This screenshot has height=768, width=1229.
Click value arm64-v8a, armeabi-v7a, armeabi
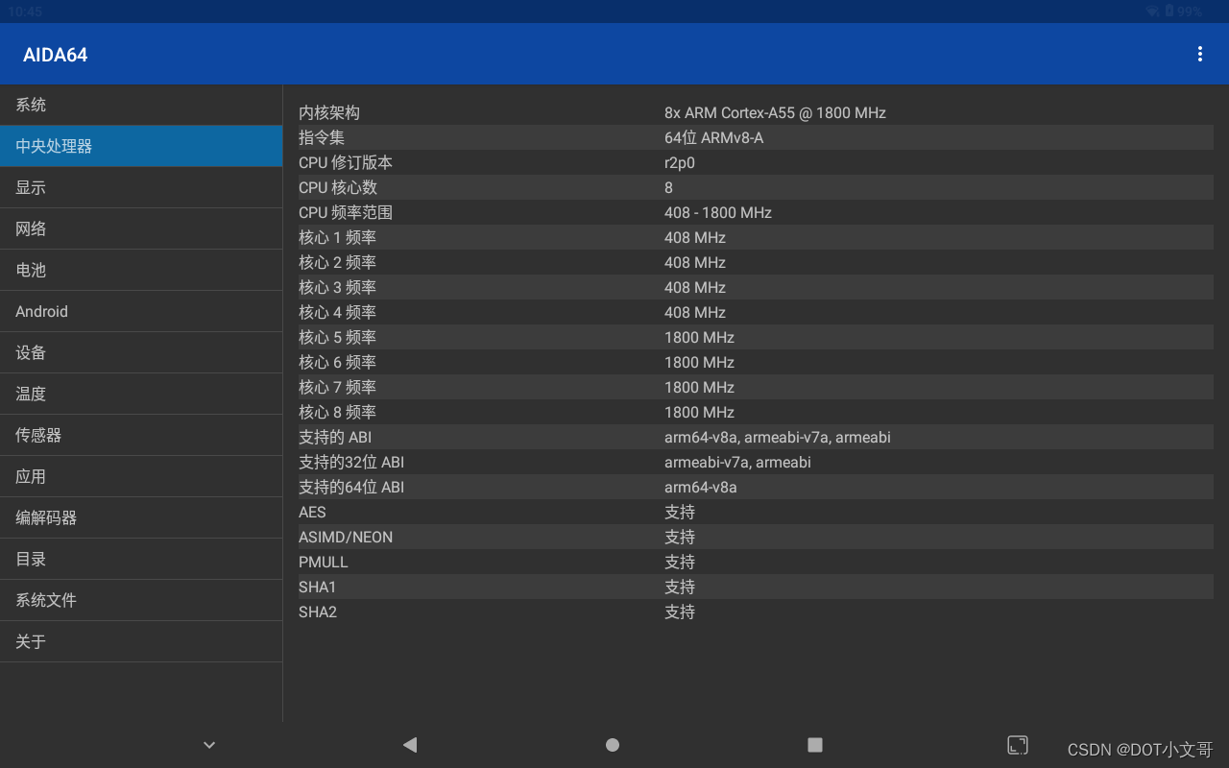(778, 437)
